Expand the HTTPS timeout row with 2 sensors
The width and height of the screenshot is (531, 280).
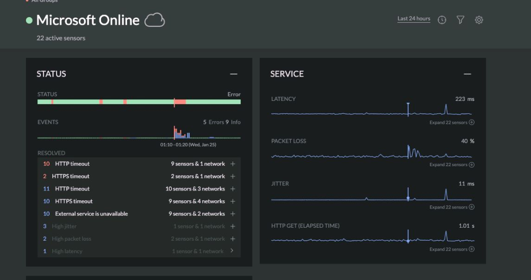(232, 176)
